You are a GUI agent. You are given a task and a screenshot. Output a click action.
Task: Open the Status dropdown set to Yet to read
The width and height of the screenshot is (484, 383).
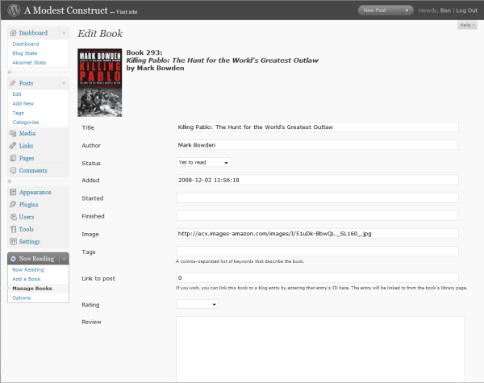[x=203, y=162]
